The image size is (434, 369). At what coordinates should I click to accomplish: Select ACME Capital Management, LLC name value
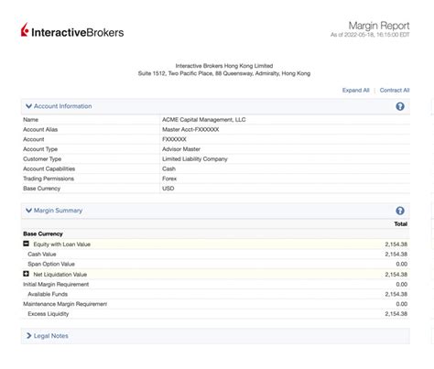pos(204,120)
